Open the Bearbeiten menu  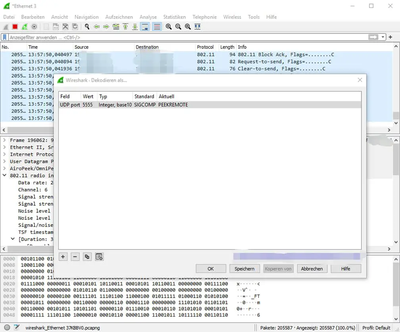click(x=33, y=17)
